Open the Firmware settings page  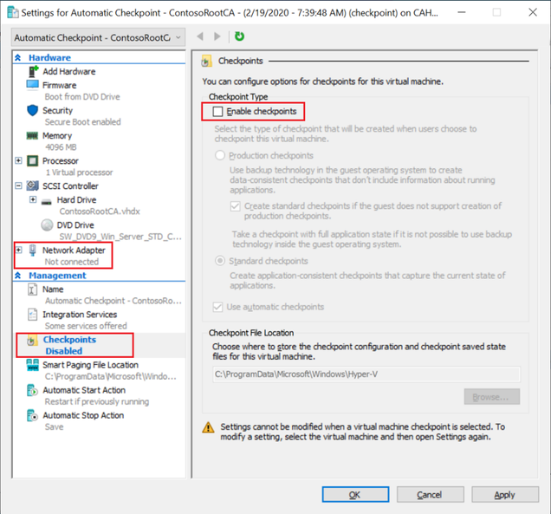click(60, 85)
